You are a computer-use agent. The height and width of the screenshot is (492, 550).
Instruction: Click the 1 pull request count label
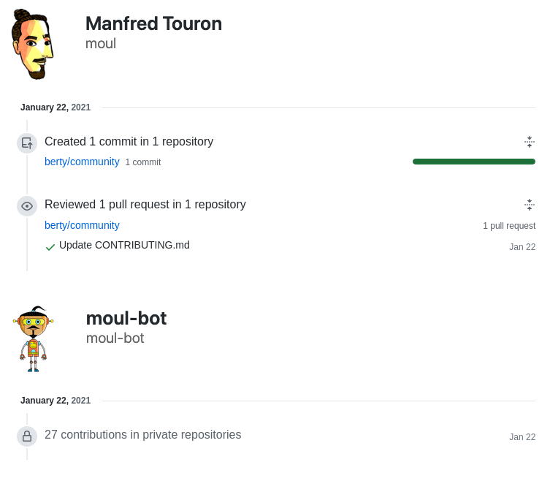[509, 226]
